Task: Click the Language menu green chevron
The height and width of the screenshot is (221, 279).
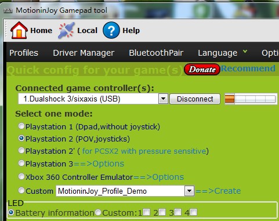Action: pos(245,52)
